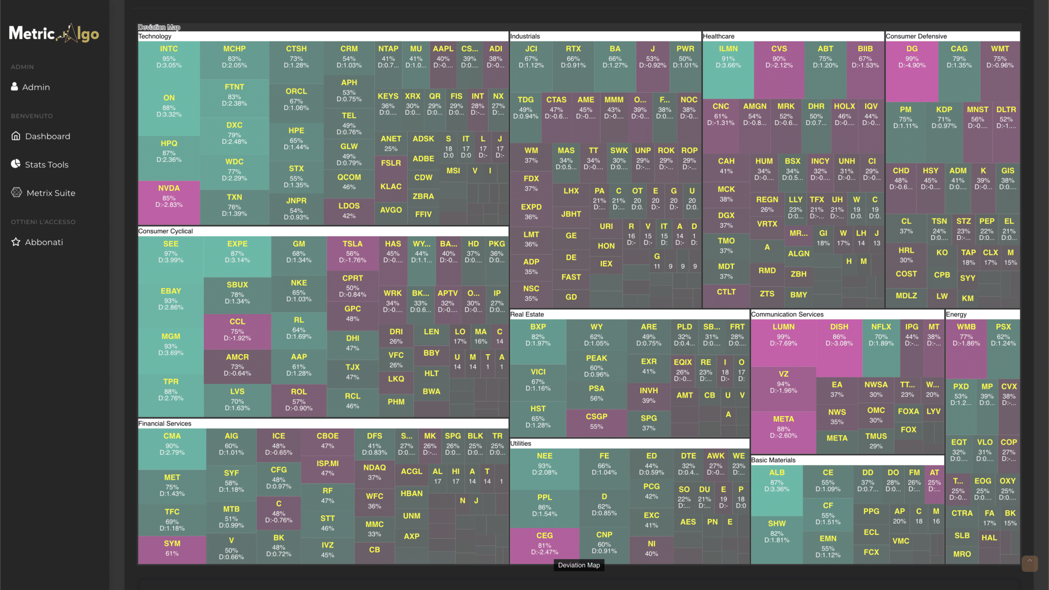Select the ILMN tile in Healthcare

tap(728, 69)
